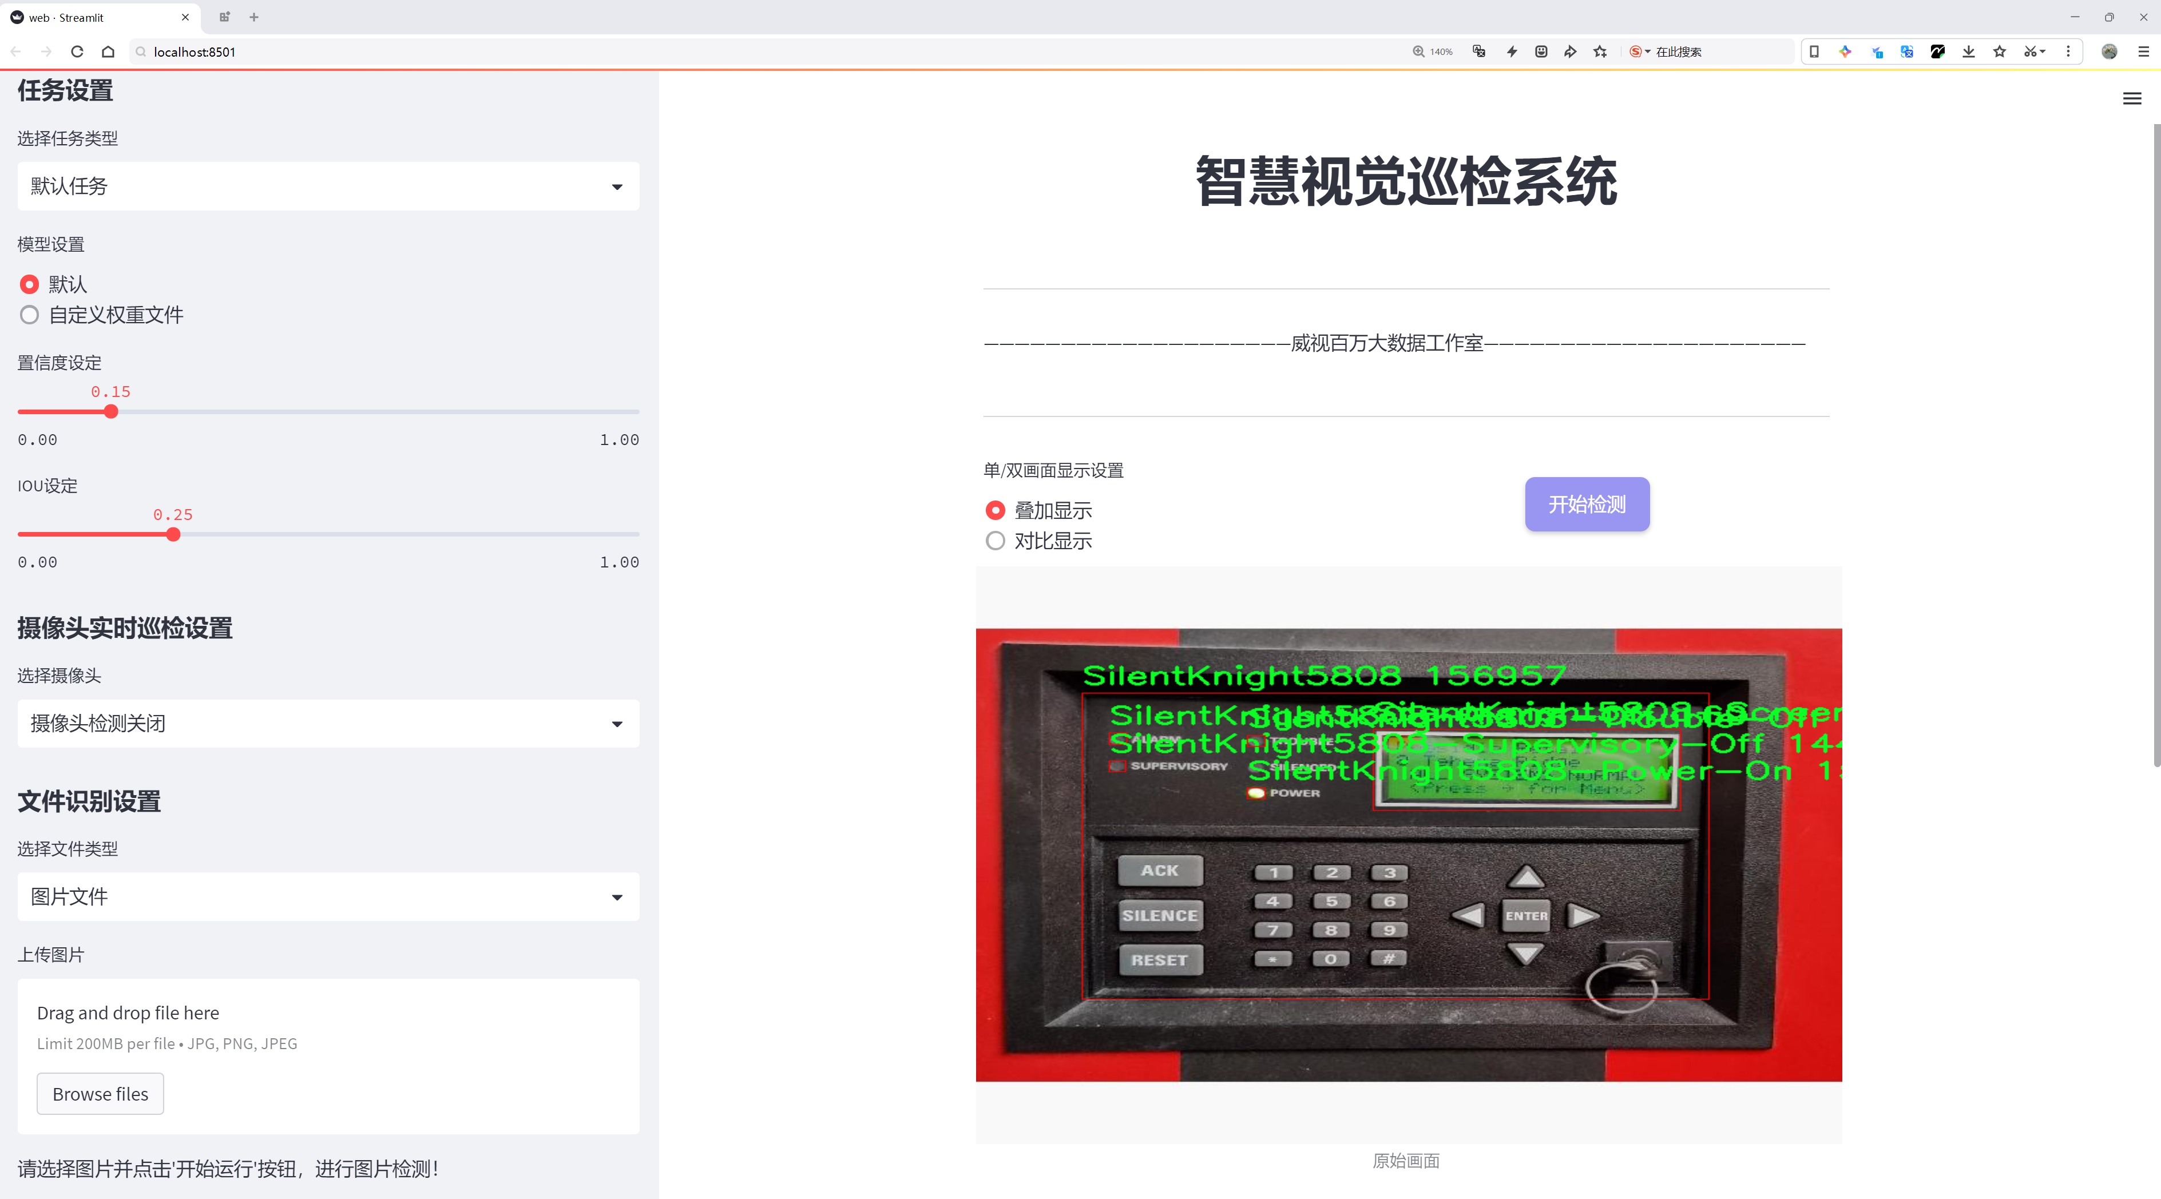Open the colorful AI assistant extension icon

pyautogui.click(x=1845, y=51)
